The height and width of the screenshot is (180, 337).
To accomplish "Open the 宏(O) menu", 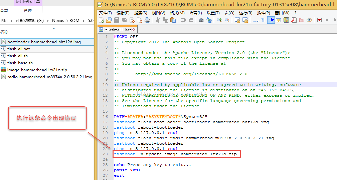I will point(229,13).
